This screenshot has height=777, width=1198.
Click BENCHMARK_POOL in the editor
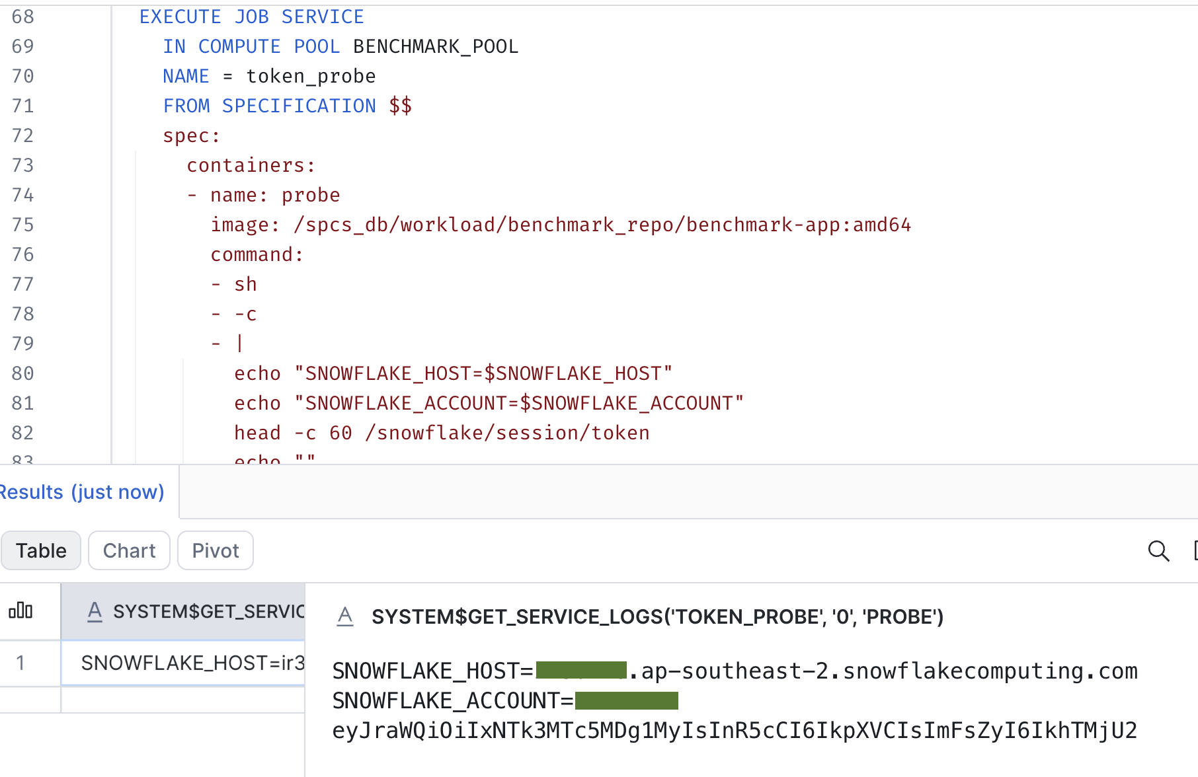436,46
